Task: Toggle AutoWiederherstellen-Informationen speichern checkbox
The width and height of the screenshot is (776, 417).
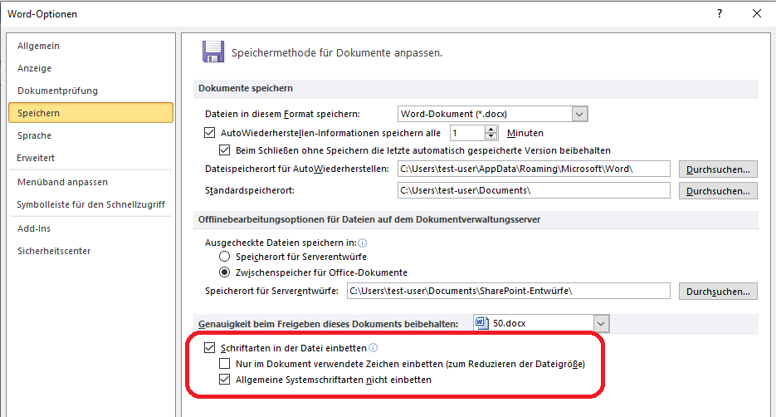Action: point(209,132)
